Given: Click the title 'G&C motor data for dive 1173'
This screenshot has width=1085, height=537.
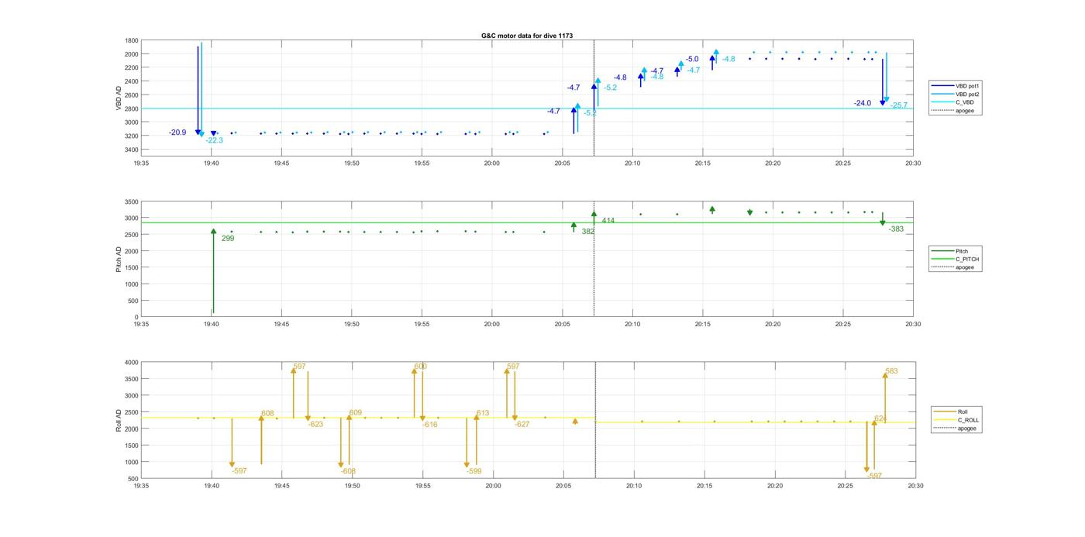Looking at the screenshot, I should (527, 36).
